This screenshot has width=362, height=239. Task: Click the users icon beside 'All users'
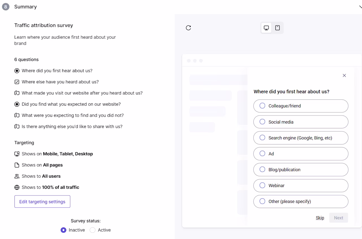[17, 176]
